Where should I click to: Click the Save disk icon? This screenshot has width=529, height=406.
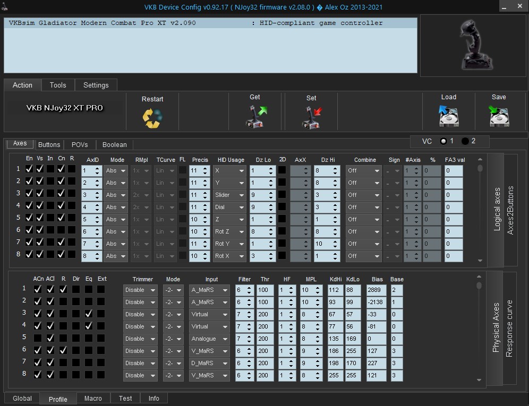point(499,116)
